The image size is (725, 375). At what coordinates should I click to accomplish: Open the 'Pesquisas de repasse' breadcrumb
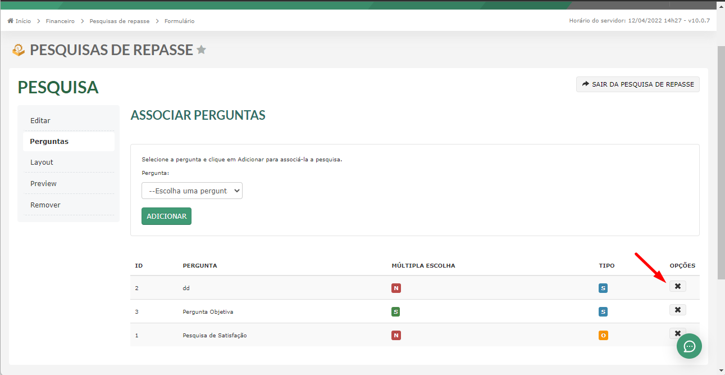120,21
